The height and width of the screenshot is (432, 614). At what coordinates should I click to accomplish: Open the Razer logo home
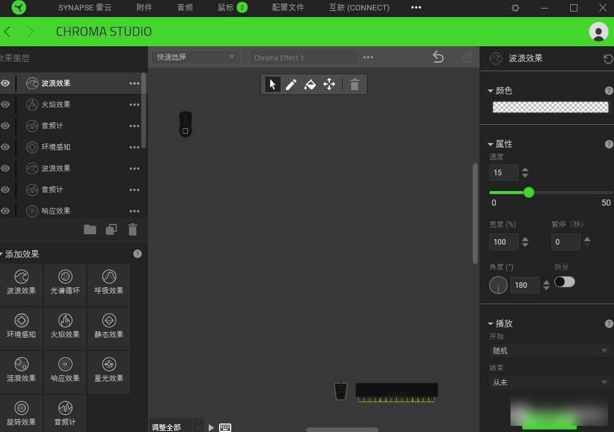click(x=19, y=7)
